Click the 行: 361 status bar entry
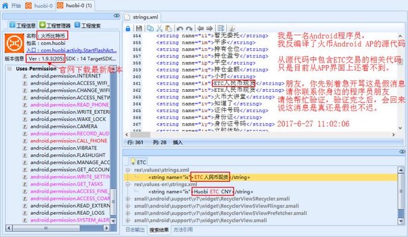 click(x=135, y=142)
